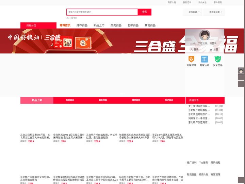The height and width of the screenshot is (184, 245).
Task: Select the 热卖商品 product tab
Action: (70, 100)
